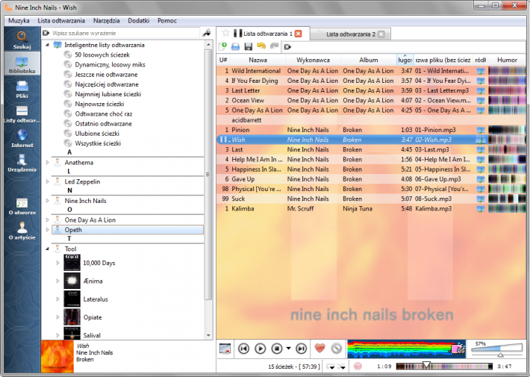
Task: Select Opeth in the library tree
Action: 128,230
